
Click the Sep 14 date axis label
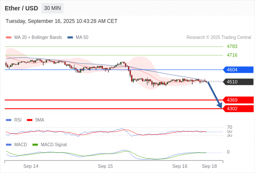(31, 166)
